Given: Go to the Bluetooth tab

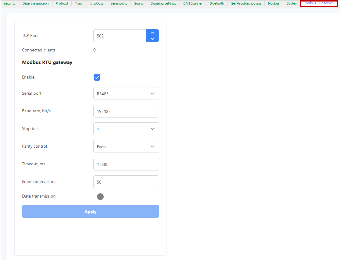Looking at the screenshot, I should [x=217, y=3].
